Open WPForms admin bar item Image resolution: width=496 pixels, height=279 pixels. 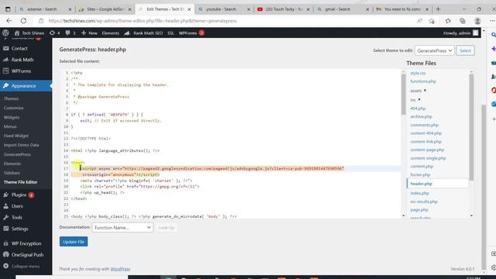pyautogui.click(x=191, y=33)
